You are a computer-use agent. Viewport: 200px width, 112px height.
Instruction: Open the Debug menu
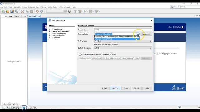click(43, 7)
